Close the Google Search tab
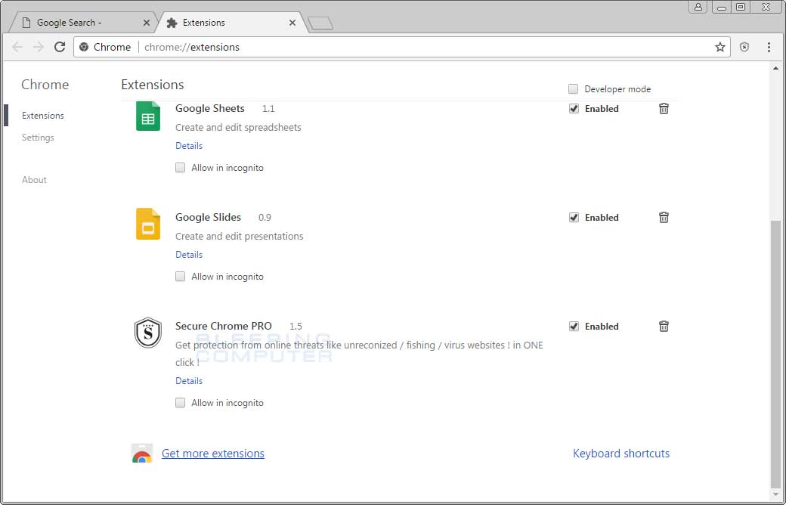The width and height of the screenshot is (786, 505). [x=147, y=23]
